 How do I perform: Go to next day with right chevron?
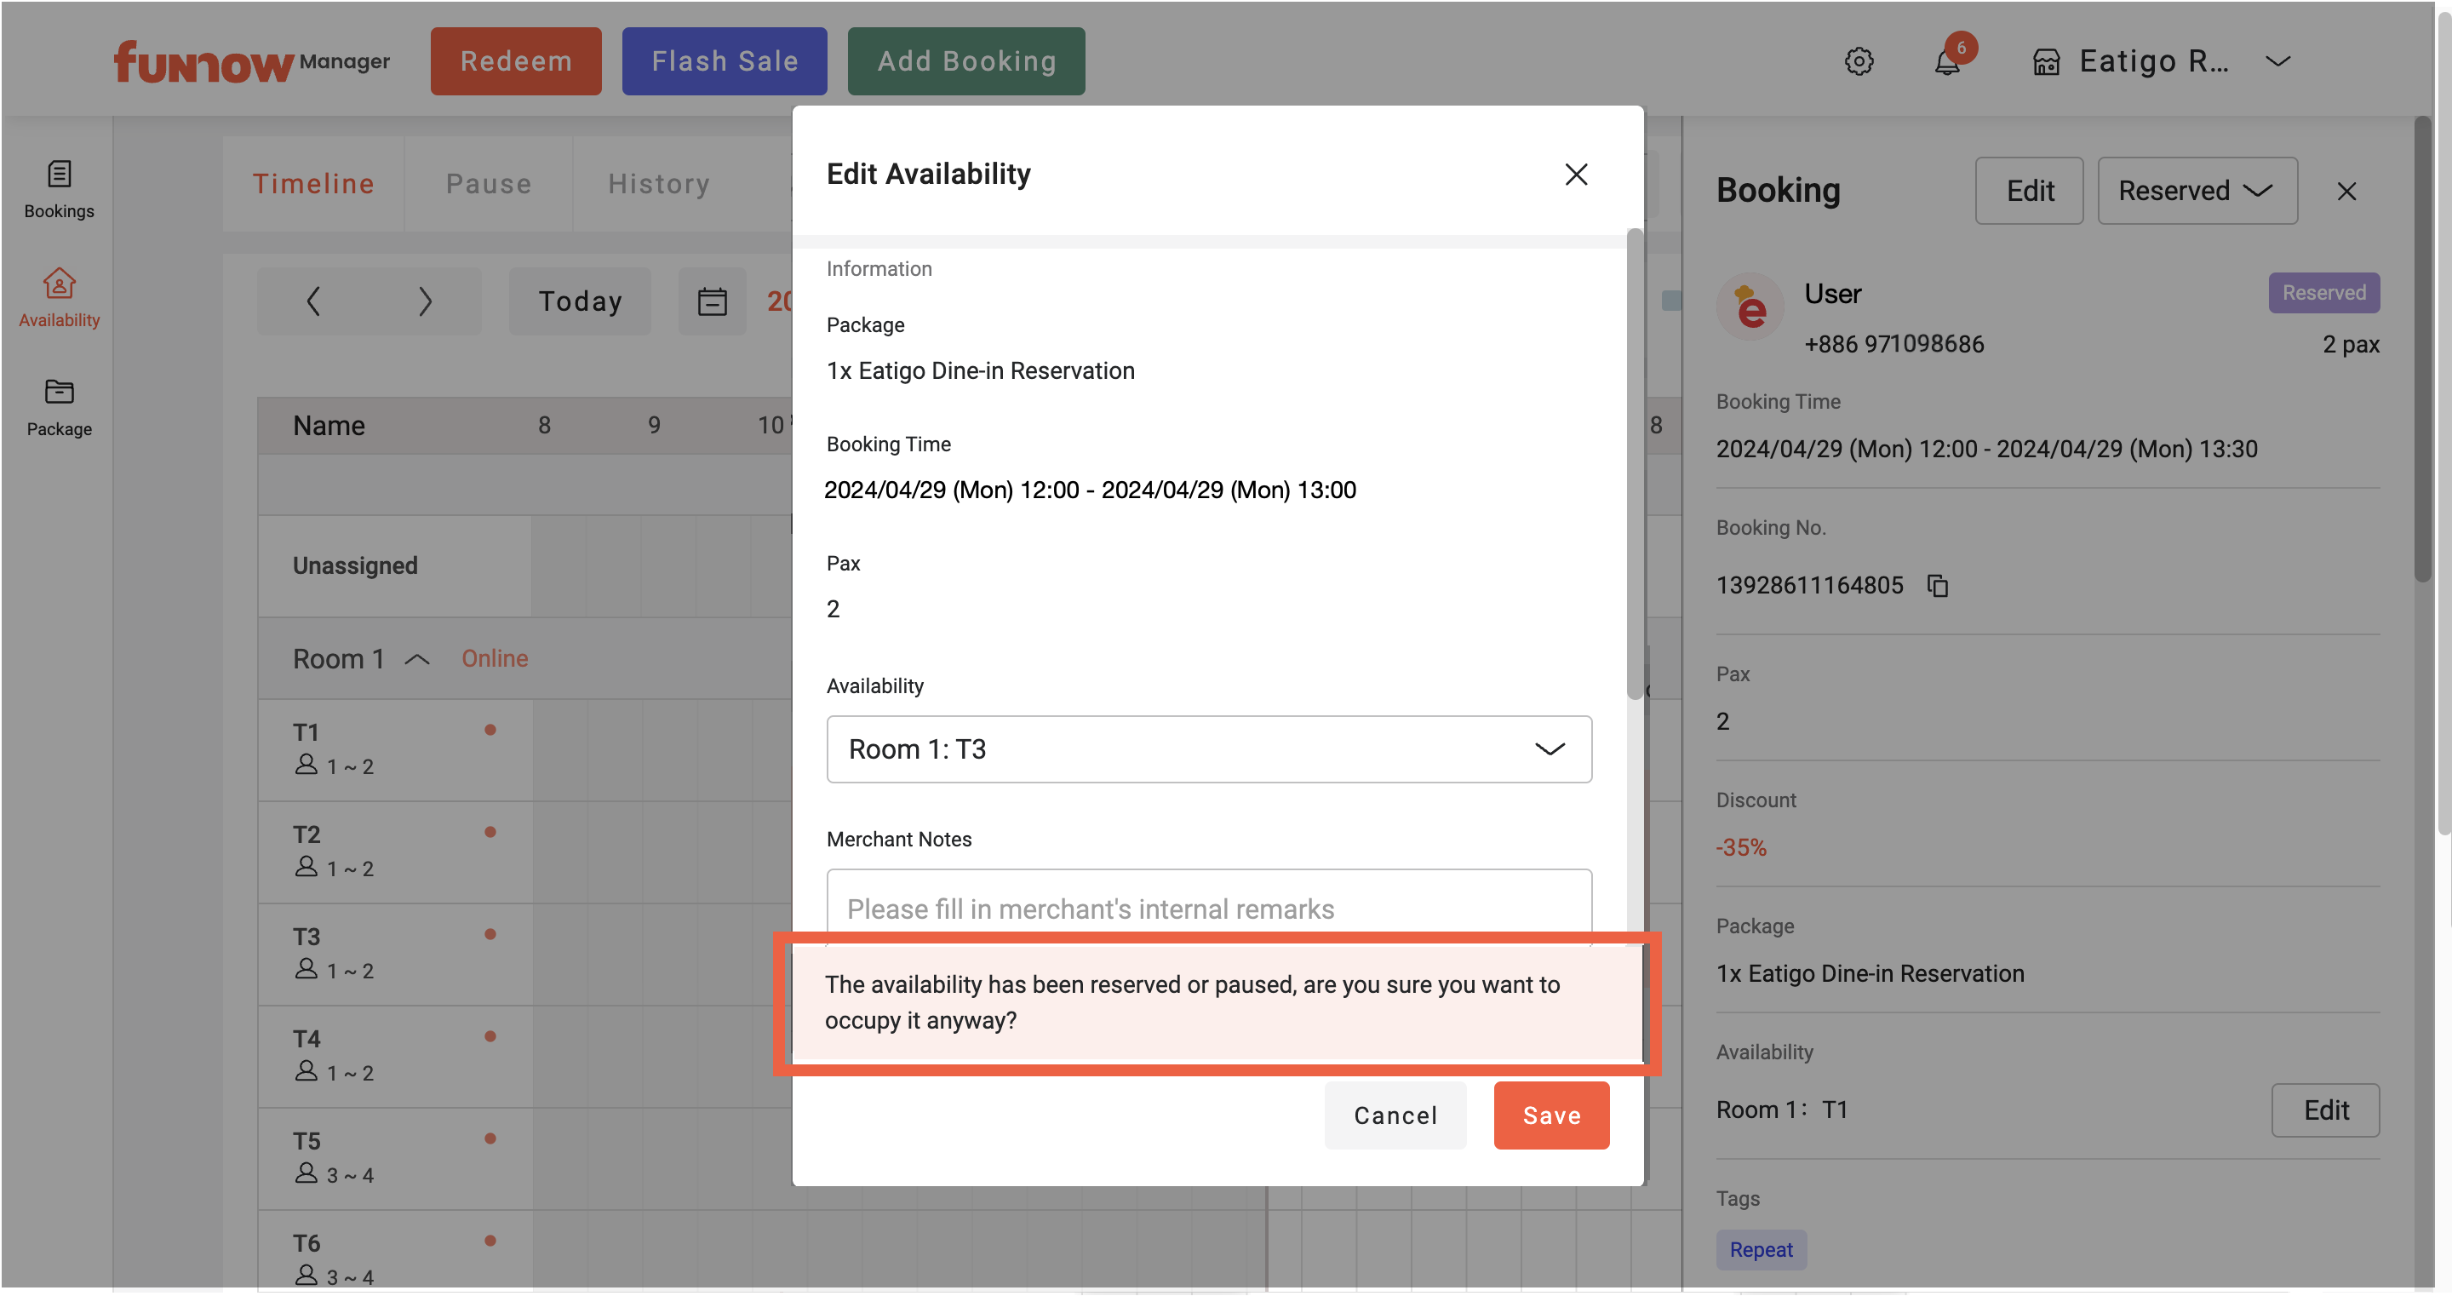(426, 301)
